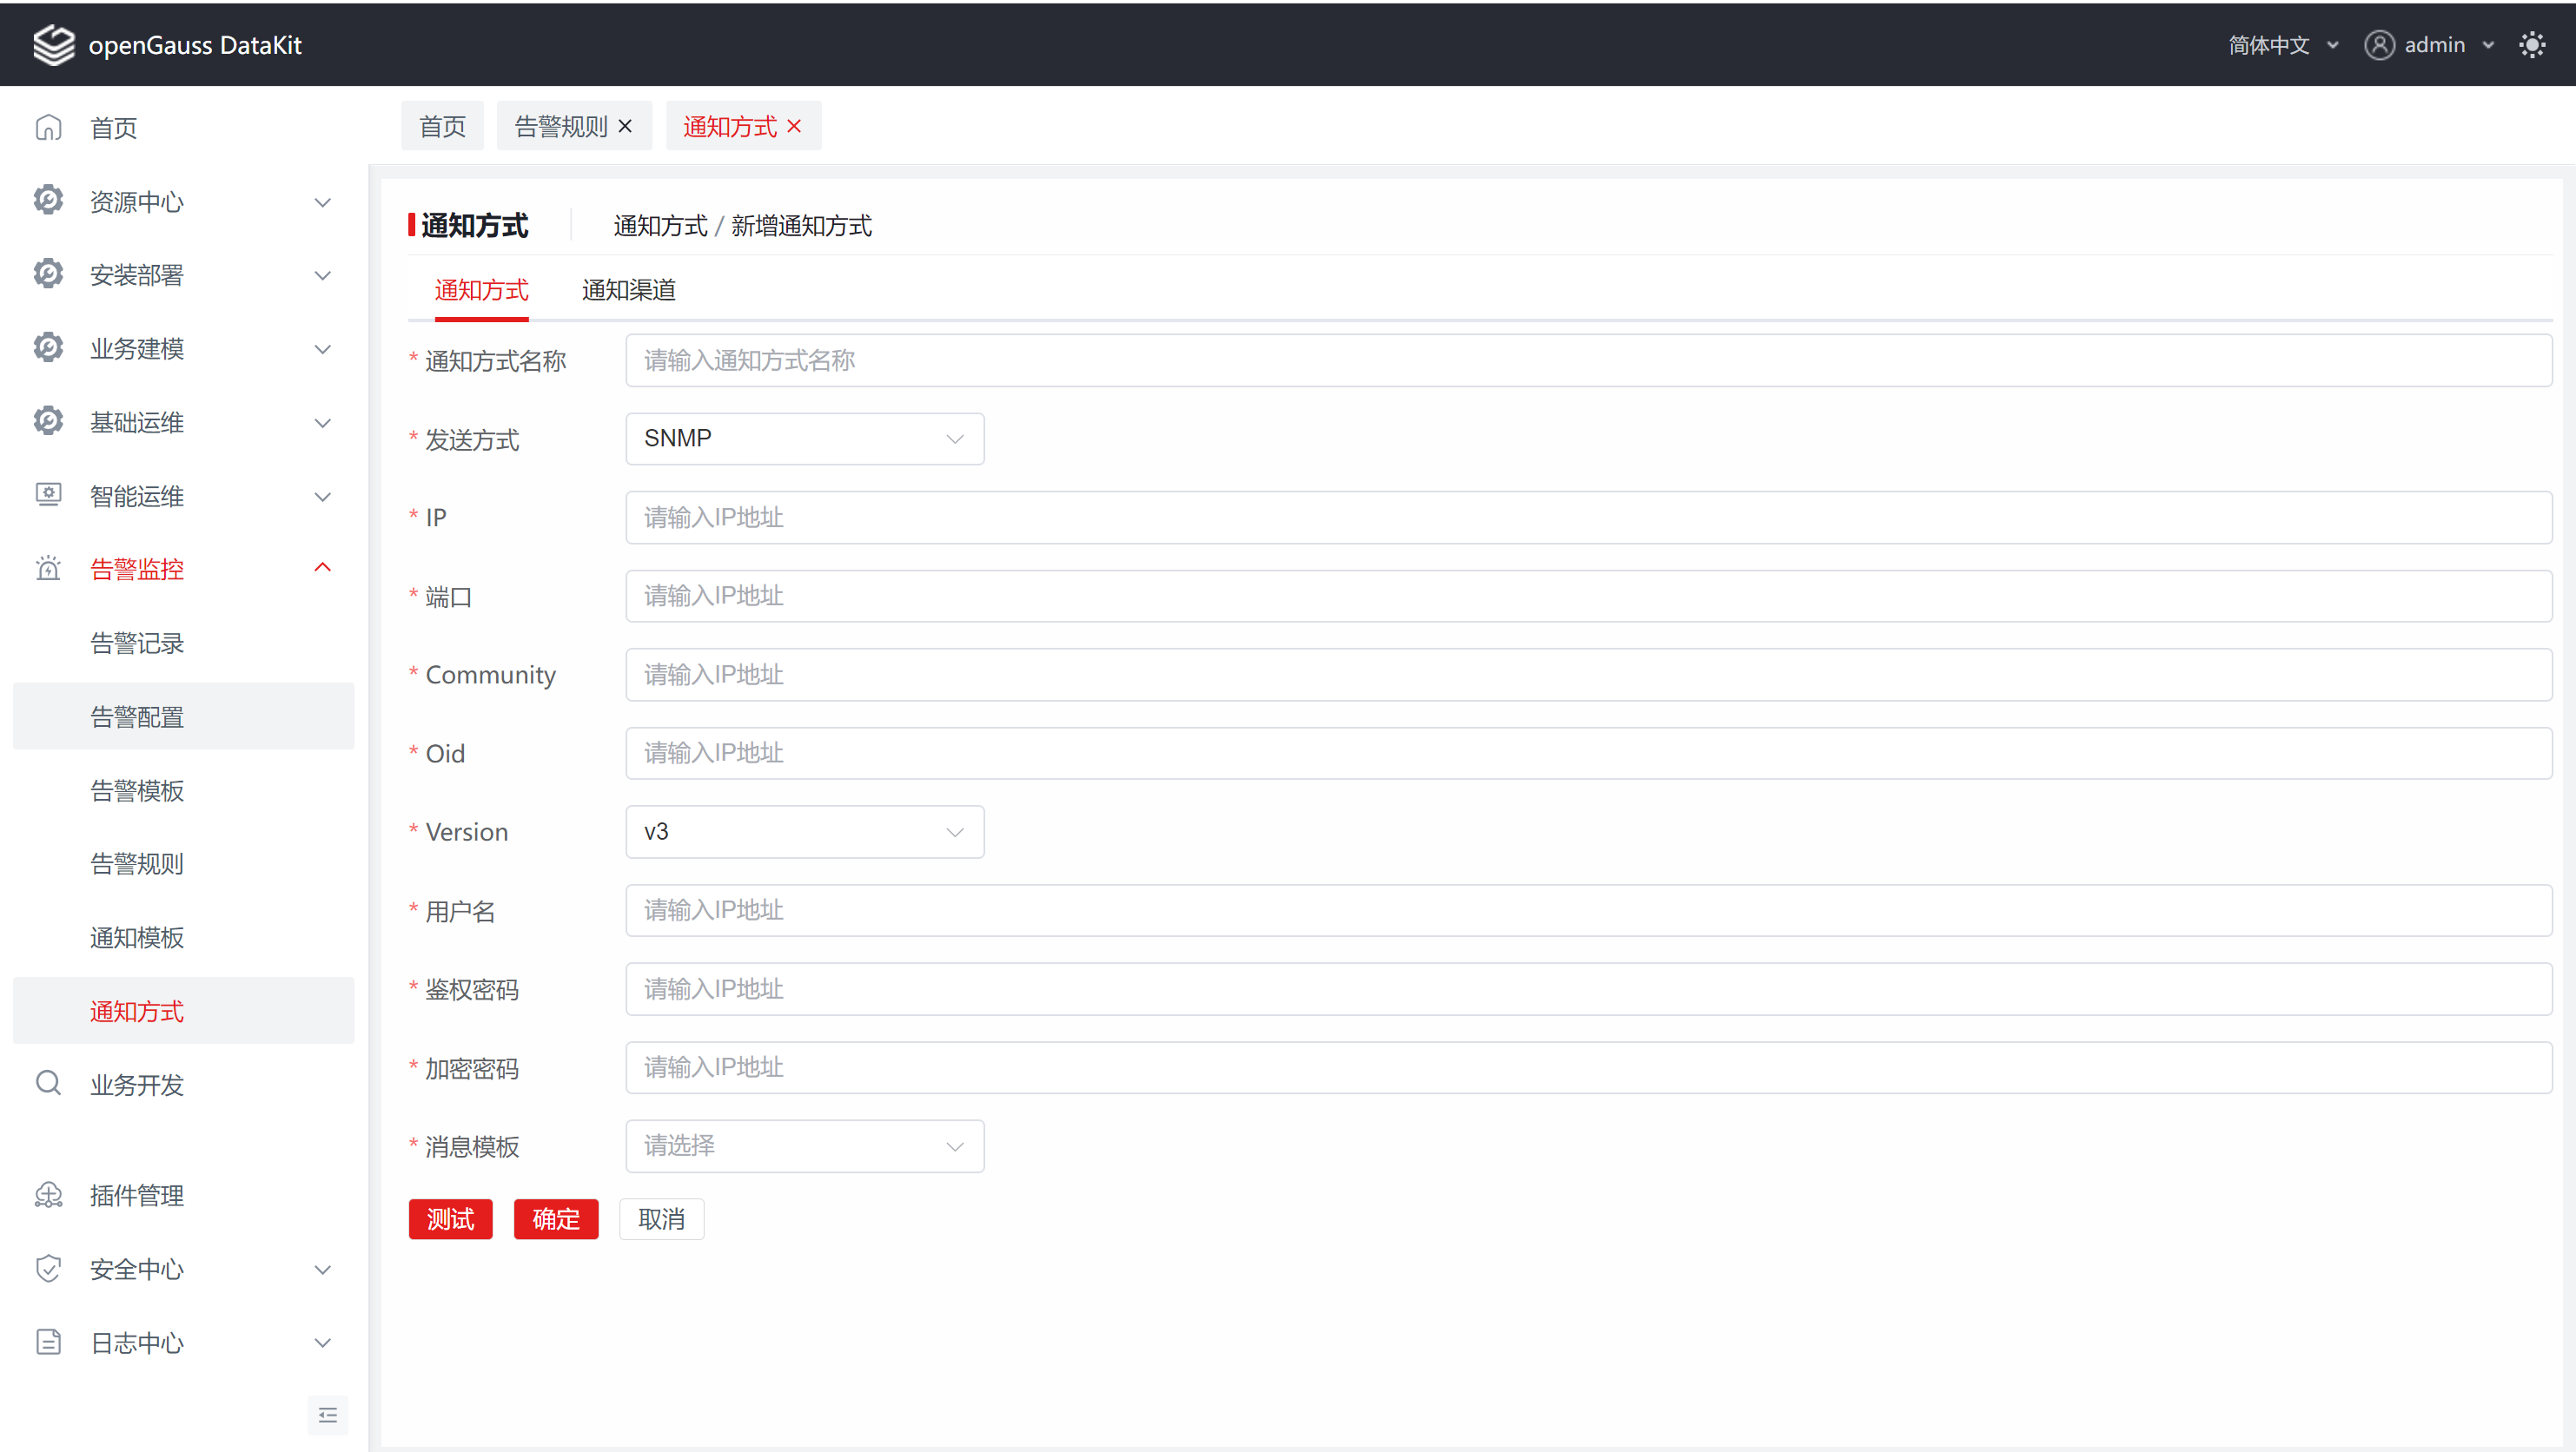Open the Version v3 dropdown
The height and width of the screenshot is (1452, 2576).
(804, 831)
